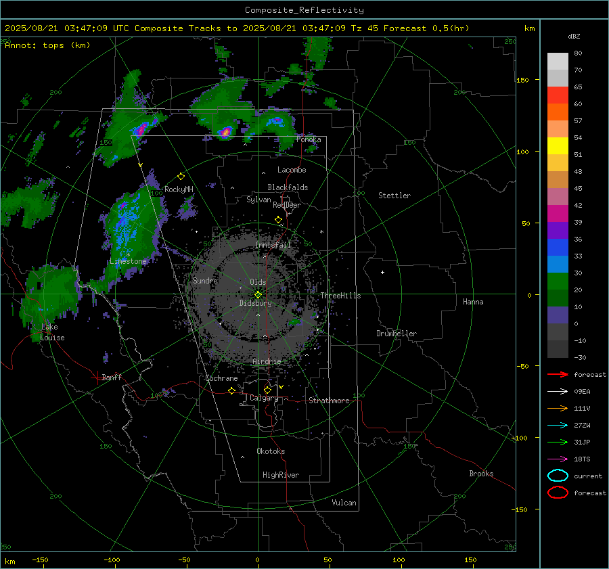The width and height of the screenshot is (609, 569).
Task: Click the yellow diamond marker near RockyMH
Action: (x=181, y=177)
